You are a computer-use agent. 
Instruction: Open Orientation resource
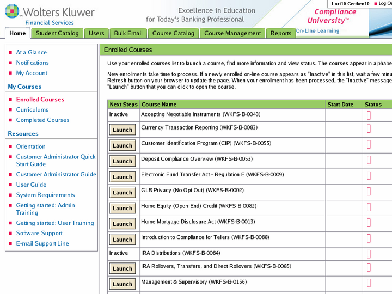(x=30, y=146)
